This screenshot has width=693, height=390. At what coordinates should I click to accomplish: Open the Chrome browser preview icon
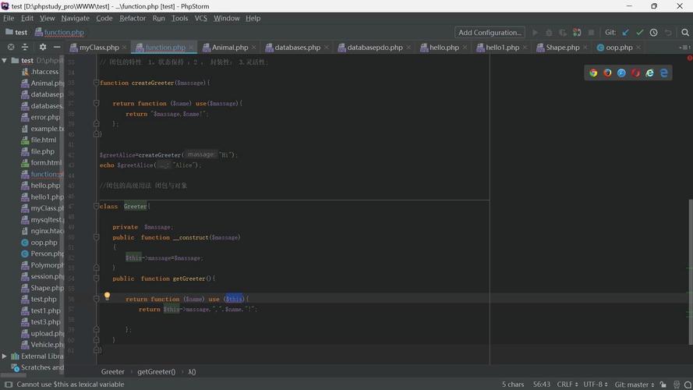[593, 73]
